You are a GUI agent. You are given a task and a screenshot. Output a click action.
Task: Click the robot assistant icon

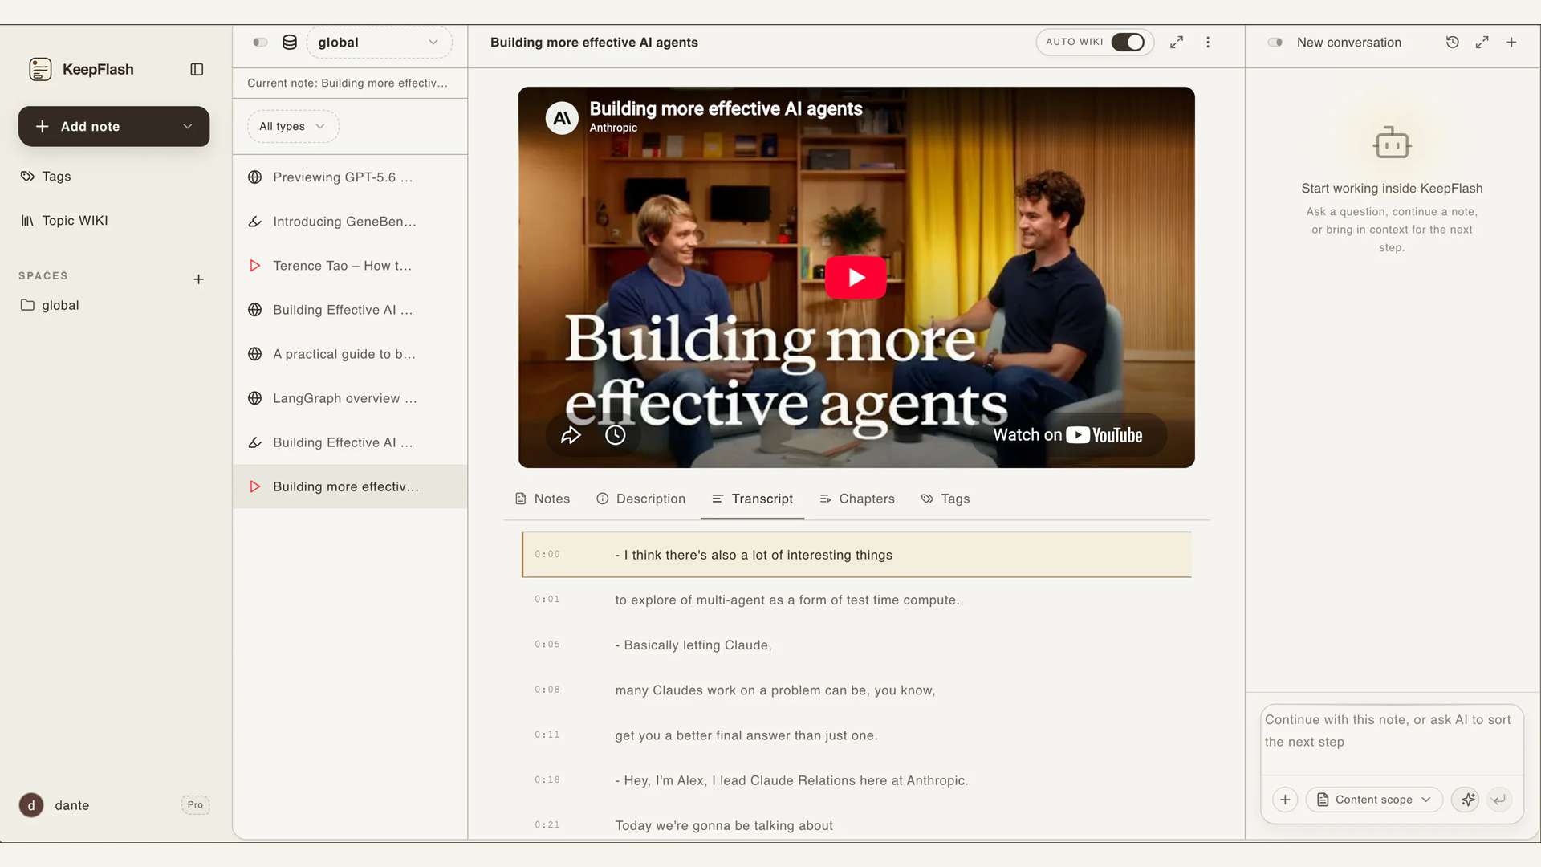[x=1392, y=143]
